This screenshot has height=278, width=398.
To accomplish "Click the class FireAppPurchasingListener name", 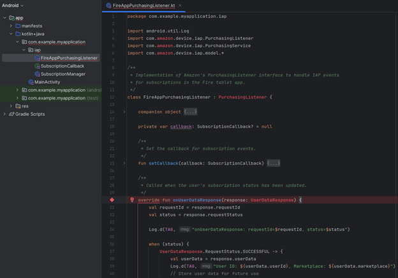I will pos(177,97).
